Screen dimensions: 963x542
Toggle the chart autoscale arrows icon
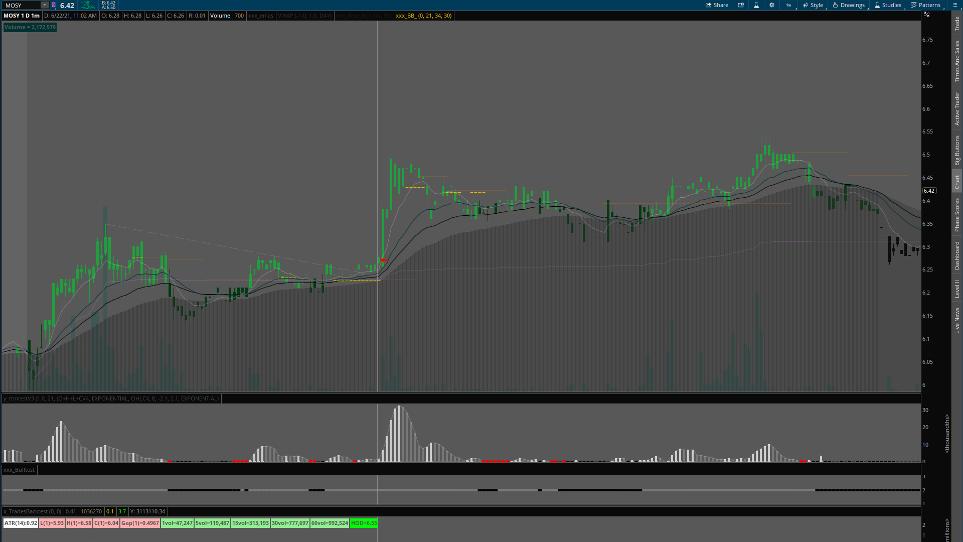[x=926, y=15]
